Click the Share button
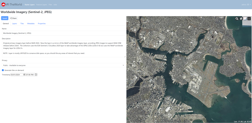This screenshot has width=252, height=123. (13, 18)
